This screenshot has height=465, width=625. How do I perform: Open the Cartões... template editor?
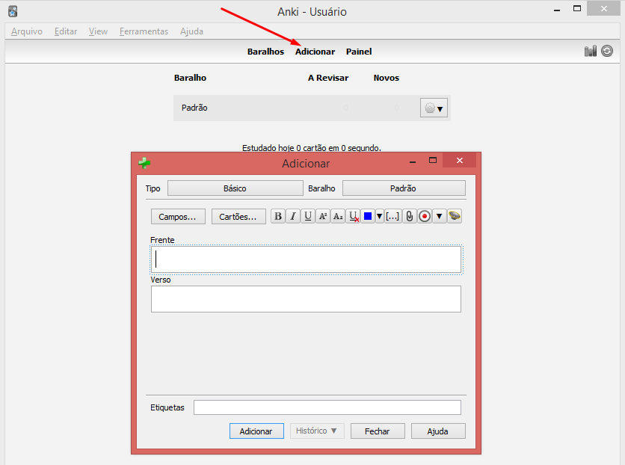point(238,217)
